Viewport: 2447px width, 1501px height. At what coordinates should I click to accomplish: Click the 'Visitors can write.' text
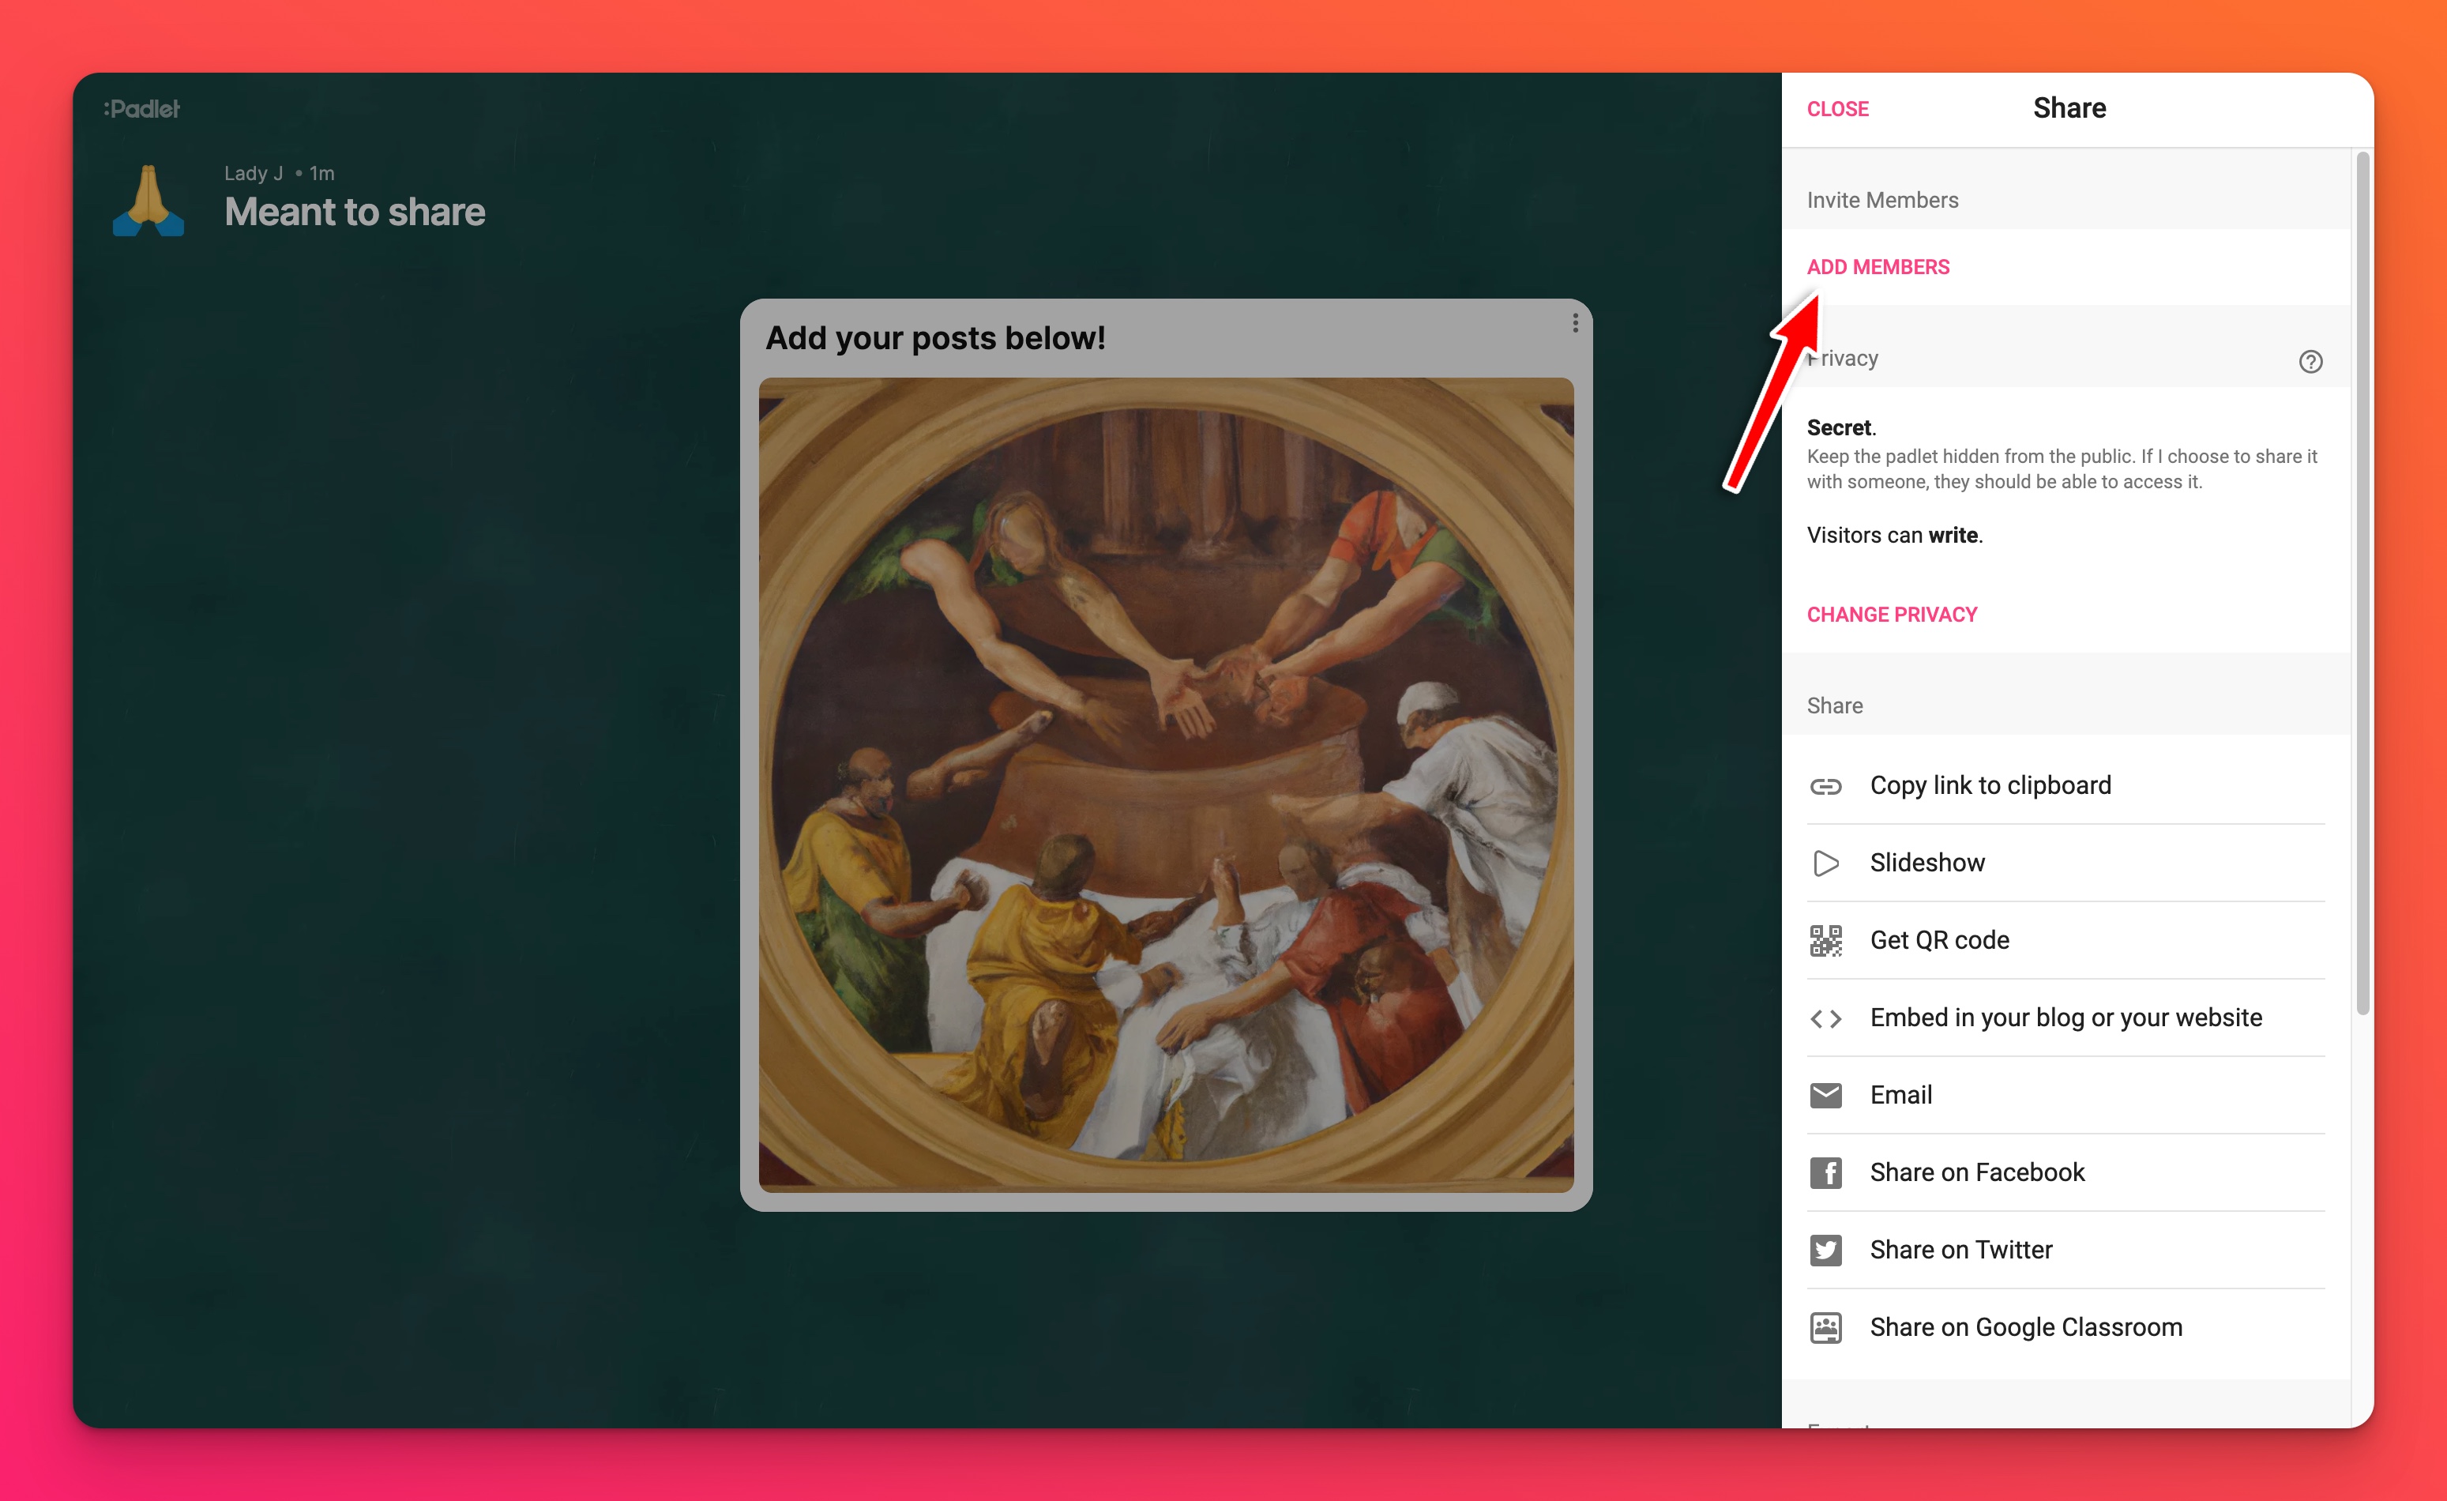1894,536
